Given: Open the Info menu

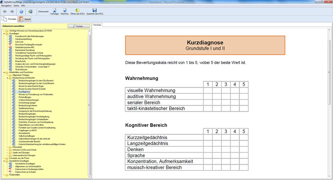Looking at the screenshot, I should pyautogui.click(x=23, y=6).
